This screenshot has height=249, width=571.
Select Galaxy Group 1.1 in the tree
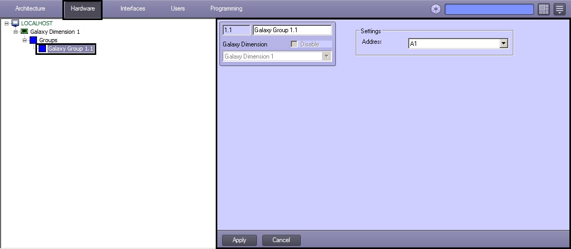click(x=71, y=49)
